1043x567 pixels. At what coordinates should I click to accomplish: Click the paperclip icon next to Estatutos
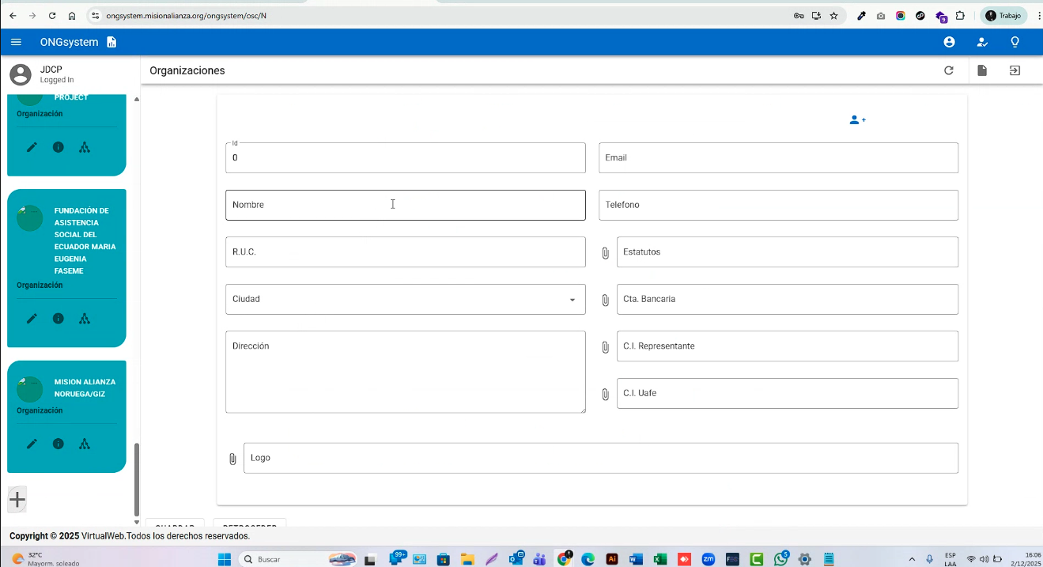point(605,253)
